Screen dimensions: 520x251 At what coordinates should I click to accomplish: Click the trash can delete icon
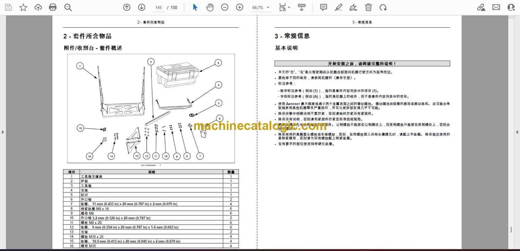pyautogui.click(x=369, y=7)
